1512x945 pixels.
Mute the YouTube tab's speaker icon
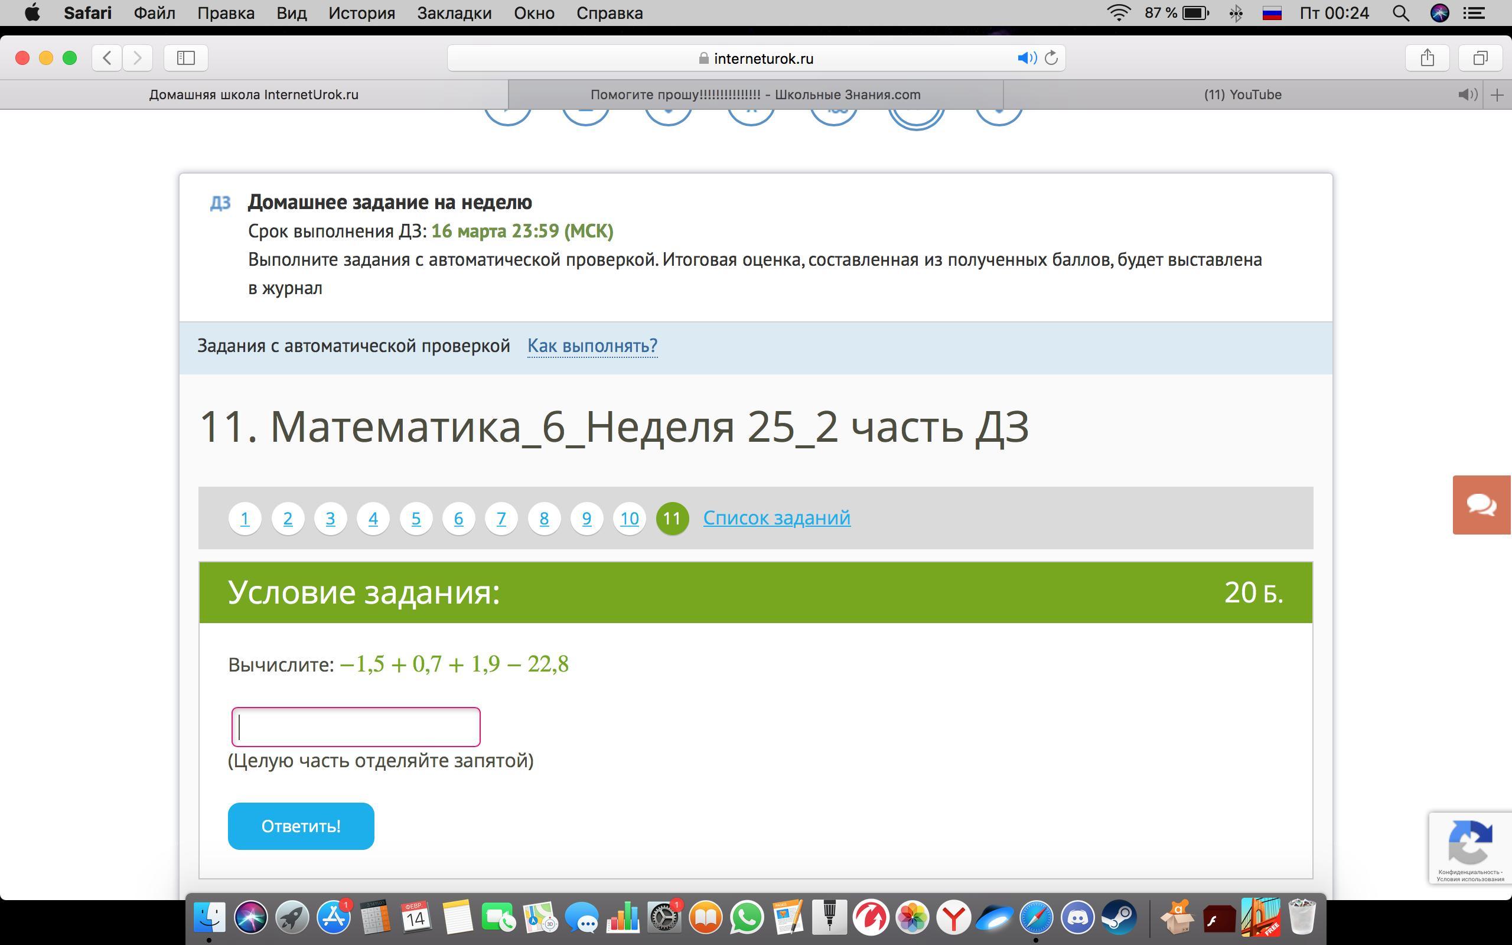click(x=1467, y=94)
